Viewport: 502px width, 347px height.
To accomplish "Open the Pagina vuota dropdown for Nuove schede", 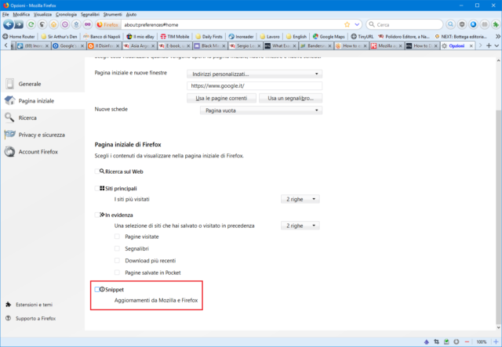I will 260,110.
